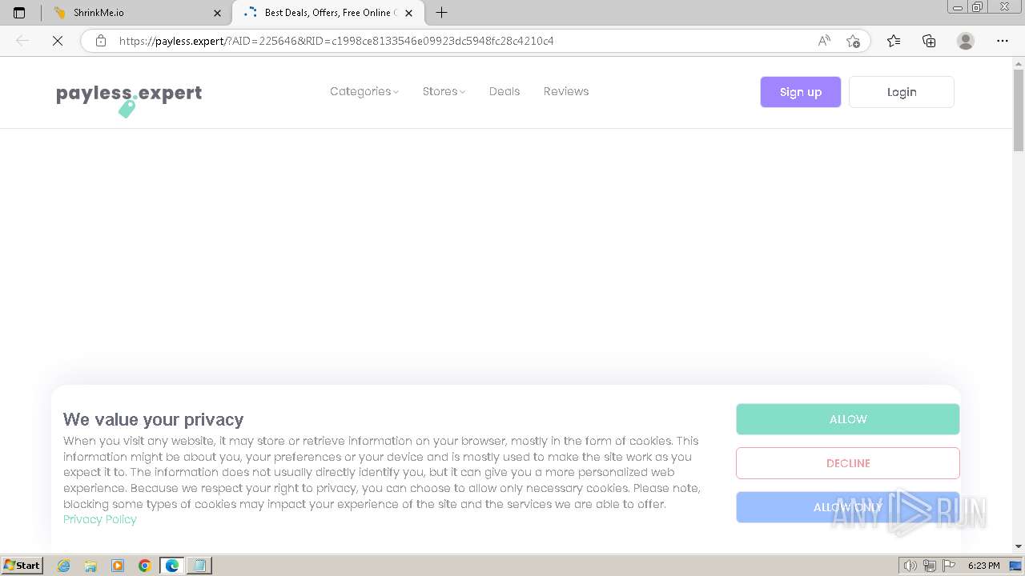Open the Windows Start menu

(x=22, y=566)
